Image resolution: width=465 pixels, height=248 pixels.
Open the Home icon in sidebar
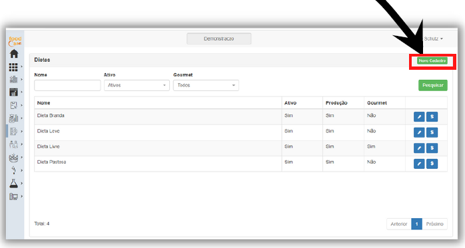[14, 54]
